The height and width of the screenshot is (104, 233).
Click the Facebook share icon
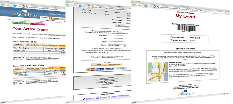click(x=109, y=97)
